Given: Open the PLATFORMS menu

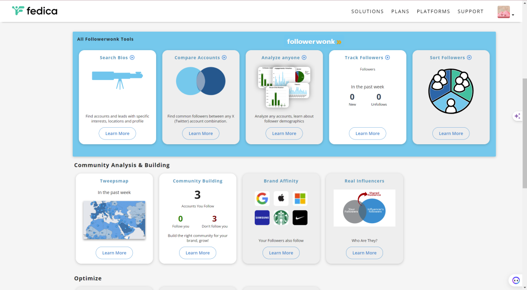Looking at the screenshot, I should pos(433,11).
